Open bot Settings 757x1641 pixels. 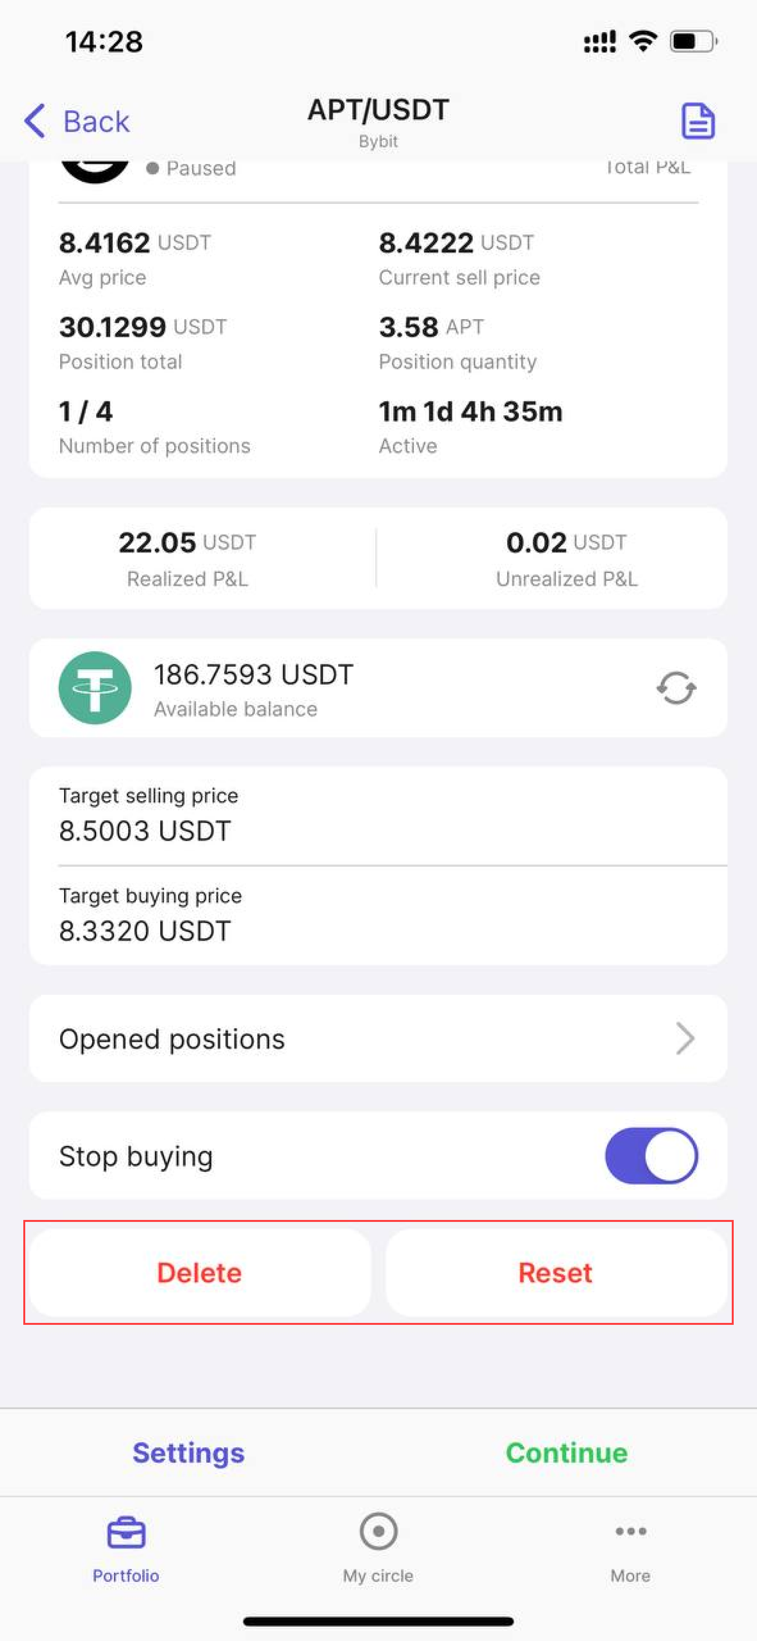(188, 1453)
